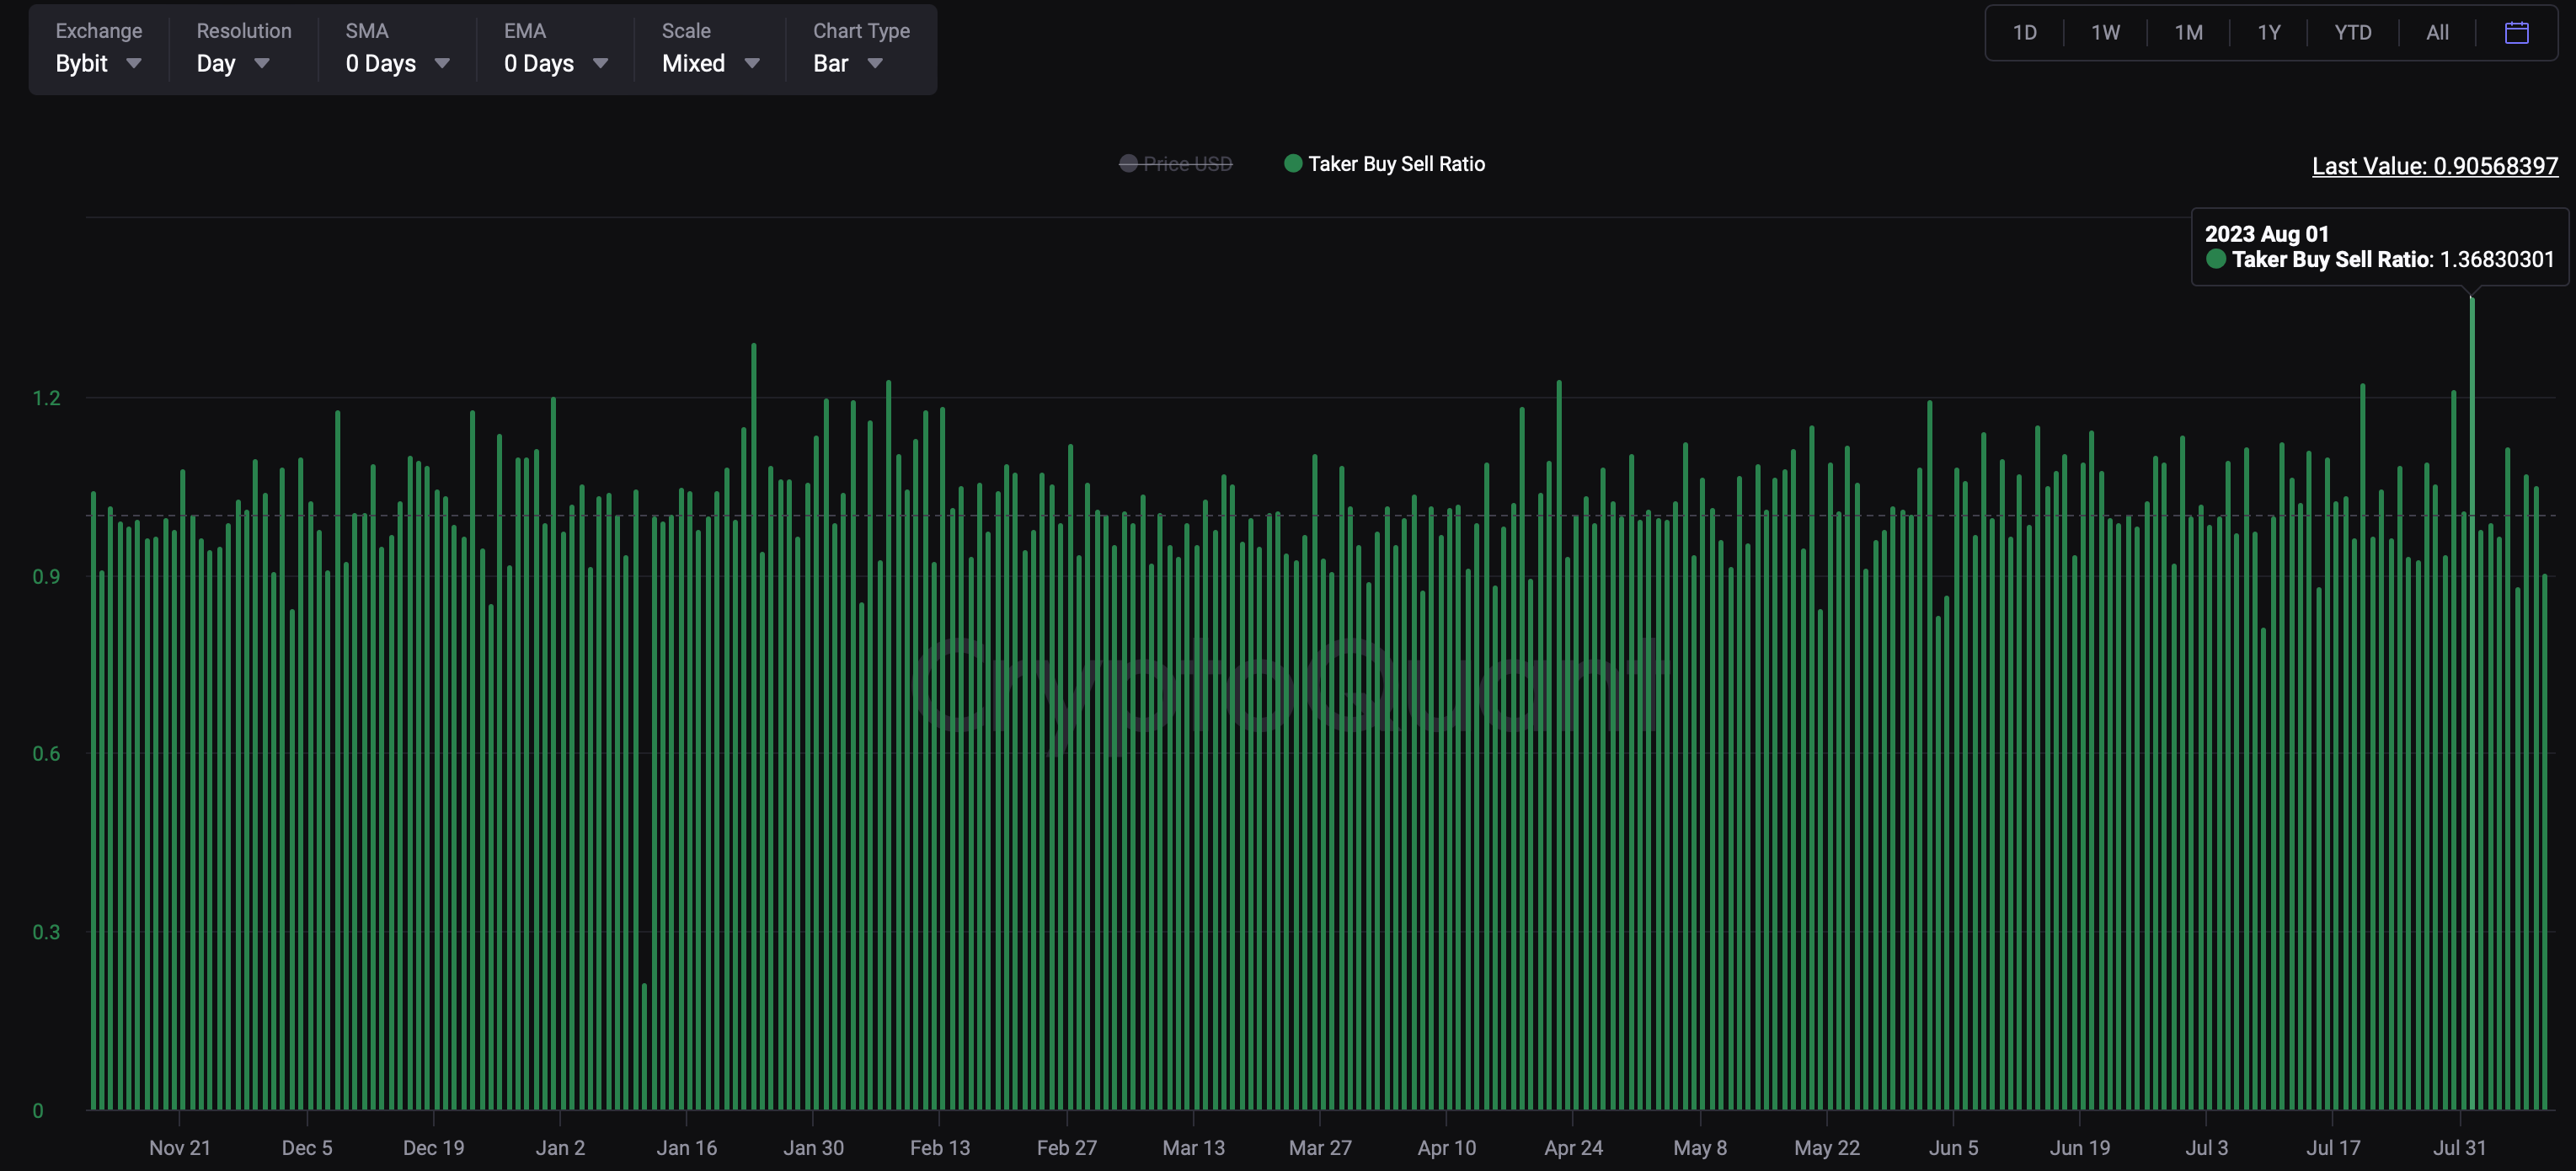This screenshot has width=2576, height=1171.
Task: Switch to 1Y time range
Action: [x=2269, y=33]
